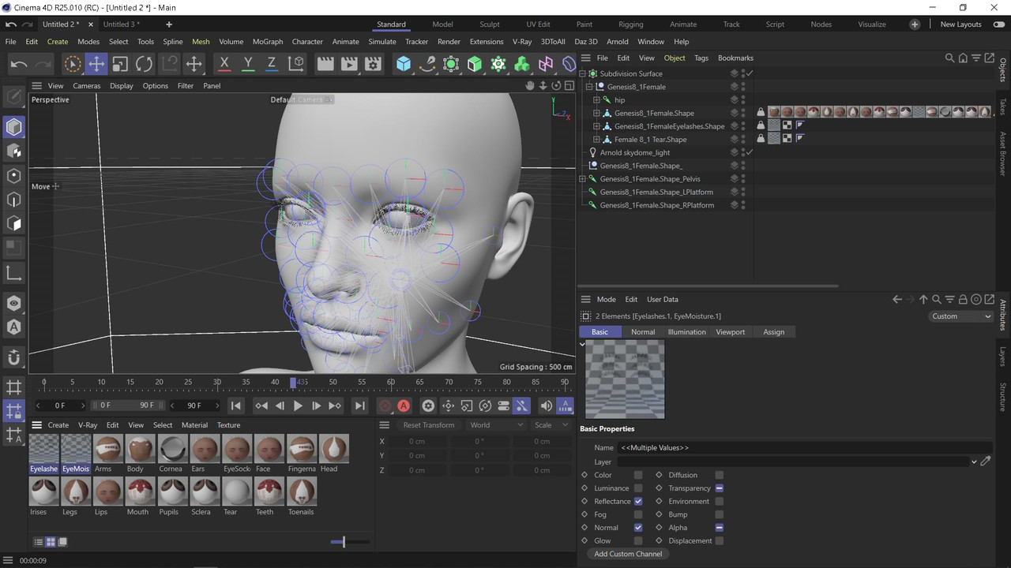Play the animation forwards

pos(298,405)
